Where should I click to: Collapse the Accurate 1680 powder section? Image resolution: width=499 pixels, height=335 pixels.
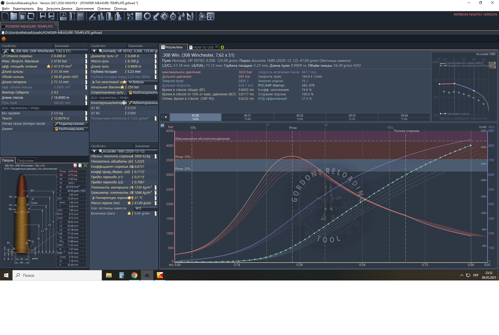point(94,151)
